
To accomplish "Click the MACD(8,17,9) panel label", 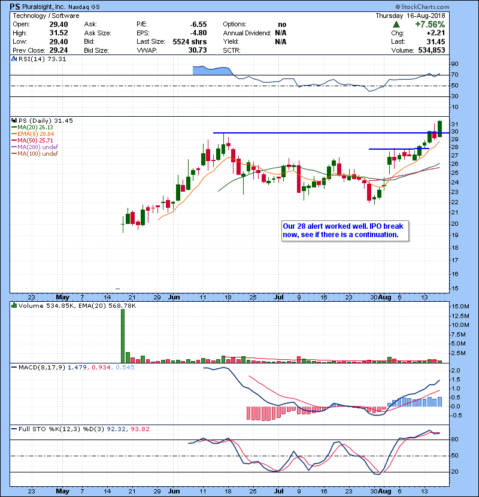I will pyautogui.click(x=42, y=368).
